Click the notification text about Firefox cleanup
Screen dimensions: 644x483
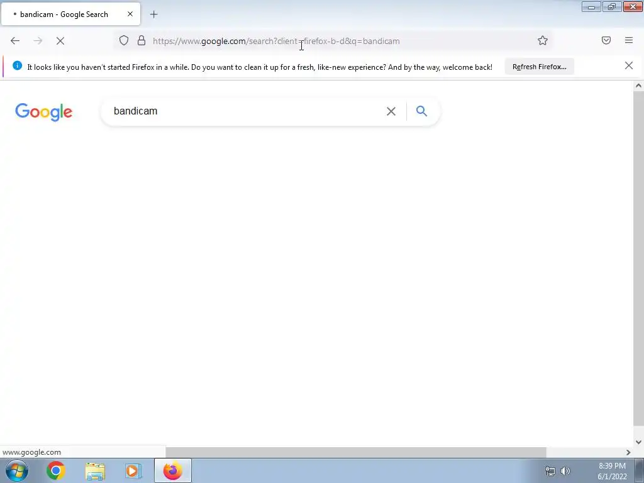[260, 67]
